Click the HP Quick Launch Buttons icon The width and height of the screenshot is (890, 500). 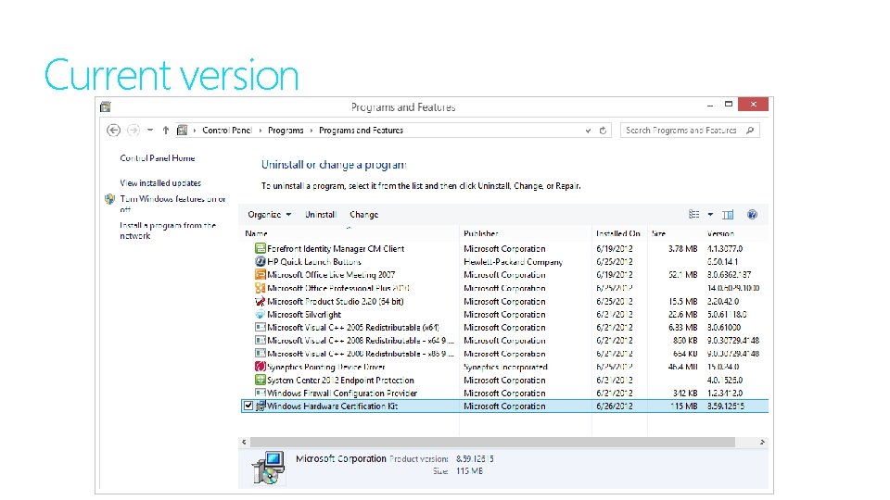pyautogui.click(x=260, y=261)
